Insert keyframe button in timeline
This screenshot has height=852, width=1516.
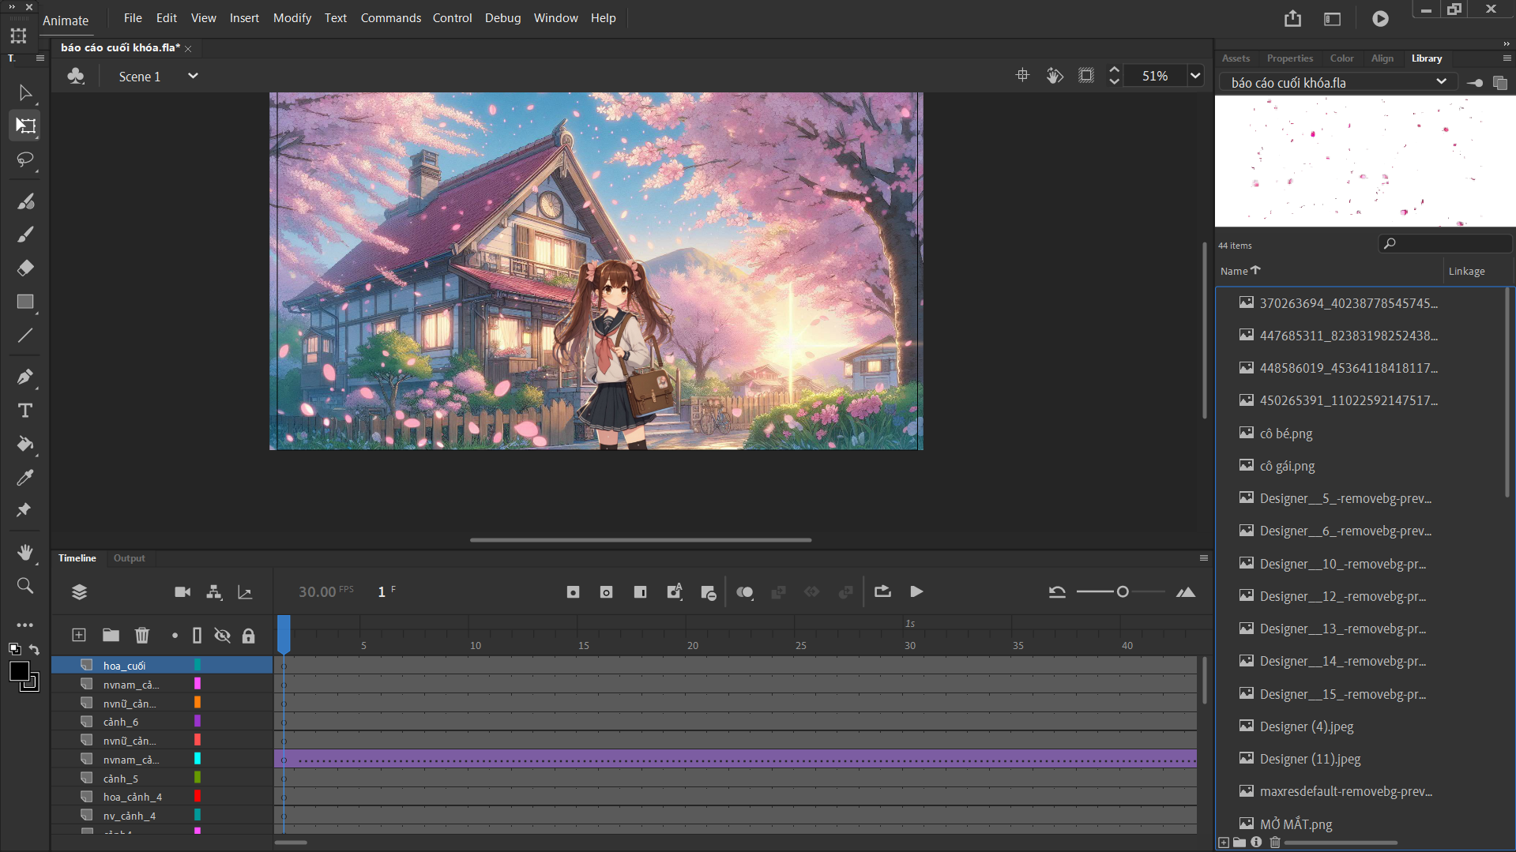pos(574,592)
